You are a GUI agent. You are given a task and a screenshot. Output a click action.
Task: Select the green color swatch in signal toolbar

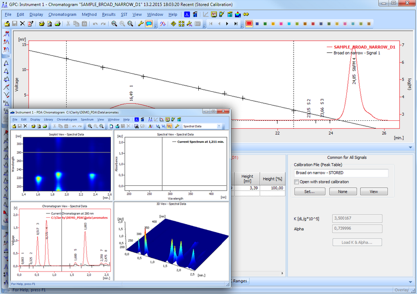pos(265,24)
